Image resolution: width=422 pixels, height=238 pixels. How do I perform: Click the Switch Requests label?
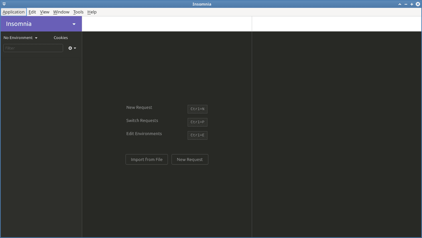142,120
